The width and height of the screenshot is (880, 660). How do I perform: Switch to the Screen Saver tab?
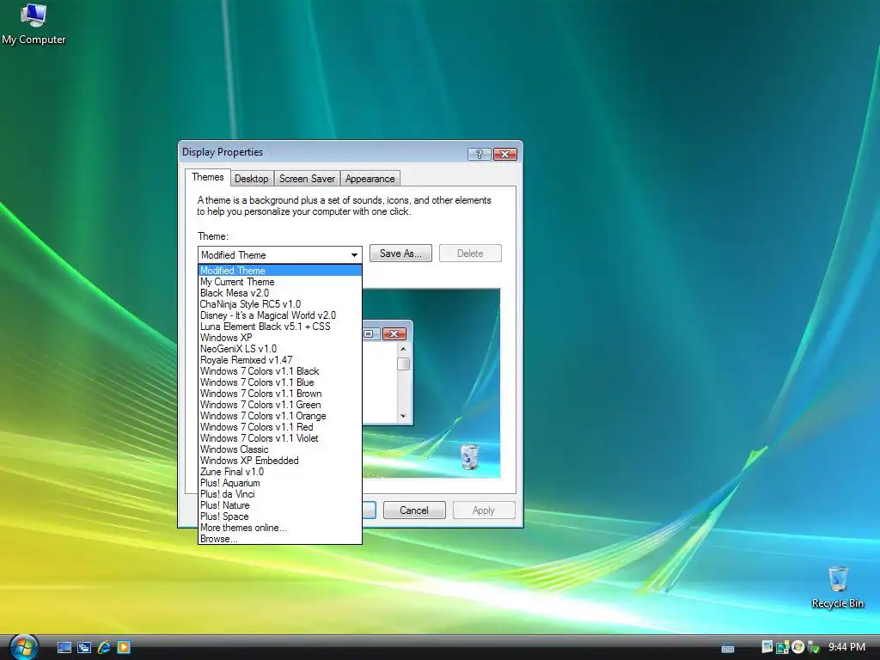(307, 179)
